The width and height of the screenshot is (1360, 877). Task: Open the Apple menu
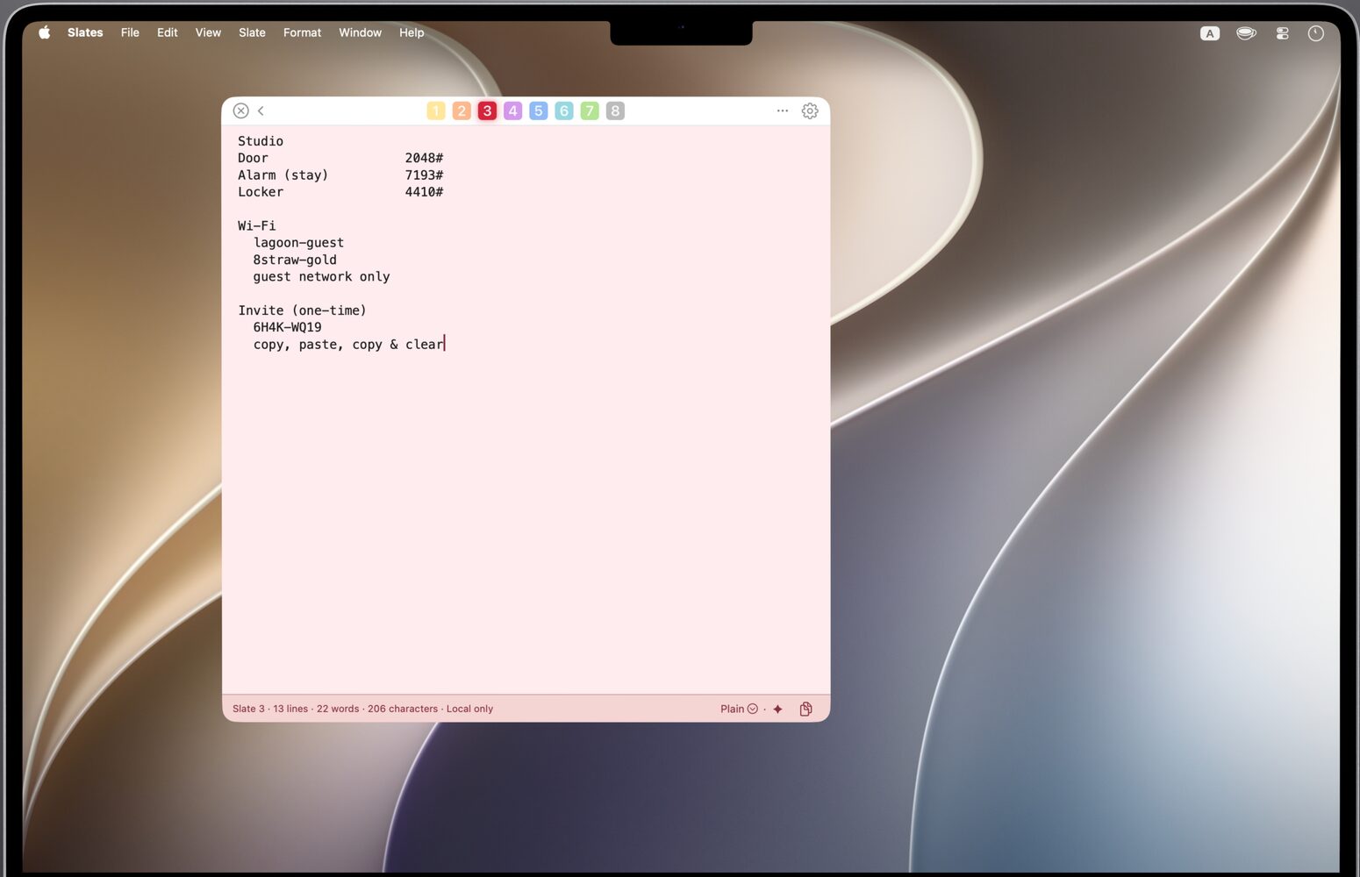coord(45,32)
